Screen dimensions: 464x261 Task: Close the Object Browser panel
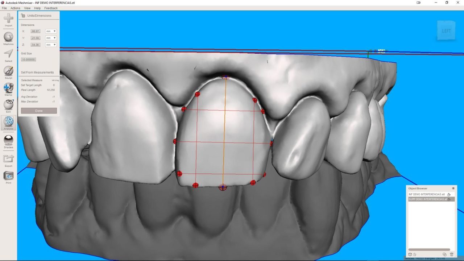pyautogui.click(x=453, y=188)
